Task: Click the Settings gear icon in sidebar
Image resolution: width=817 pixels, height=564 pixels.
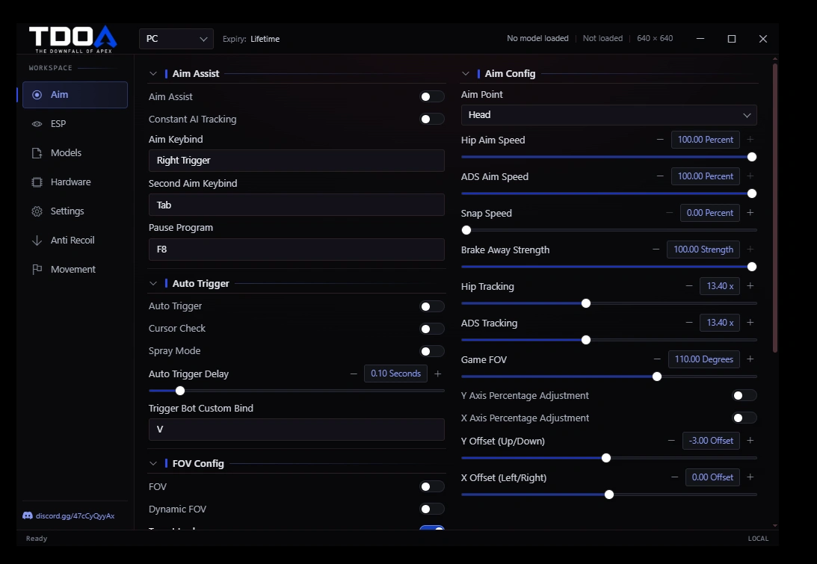Action: tap(37, 211)
